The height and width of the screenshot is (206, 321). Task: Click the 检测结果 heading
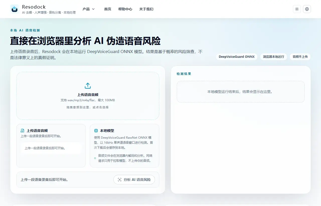pos(184,74)
